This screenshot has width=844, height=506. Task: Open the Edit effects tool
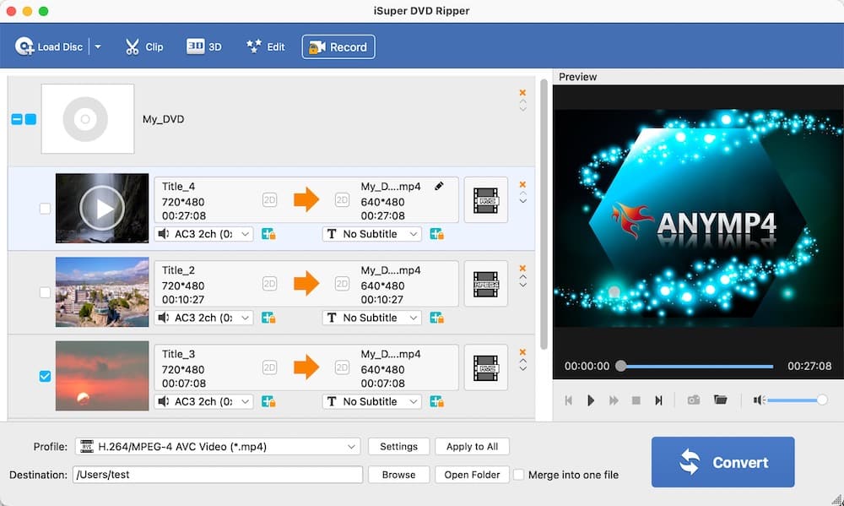click(265, 46)
